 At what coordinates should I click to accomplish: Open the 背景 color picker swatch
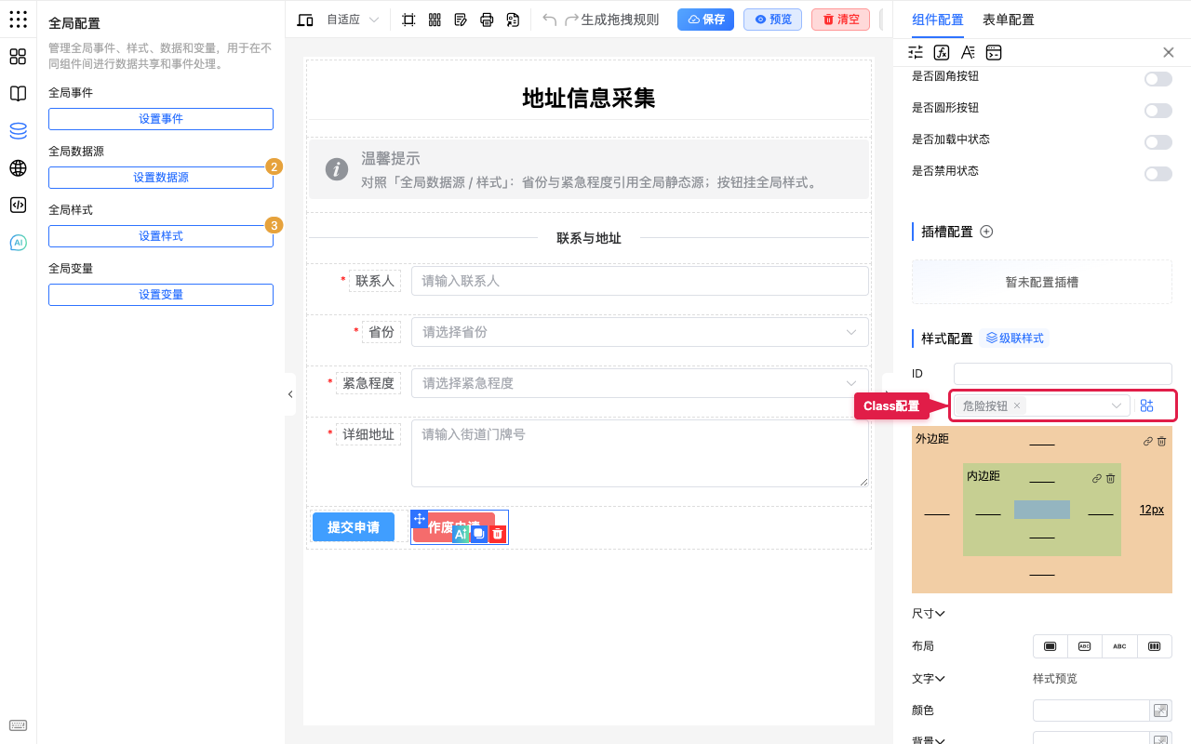(x=1160, y=739)
